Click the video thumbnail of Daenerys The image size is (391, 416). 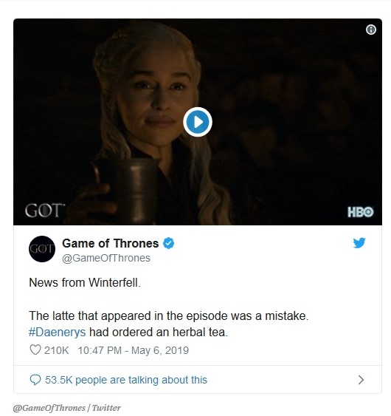(x=198, y=122)
